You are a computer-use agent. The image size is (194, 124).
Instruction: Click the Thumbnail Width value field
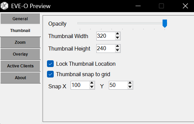pyautogui.click(x=106, y=36)
